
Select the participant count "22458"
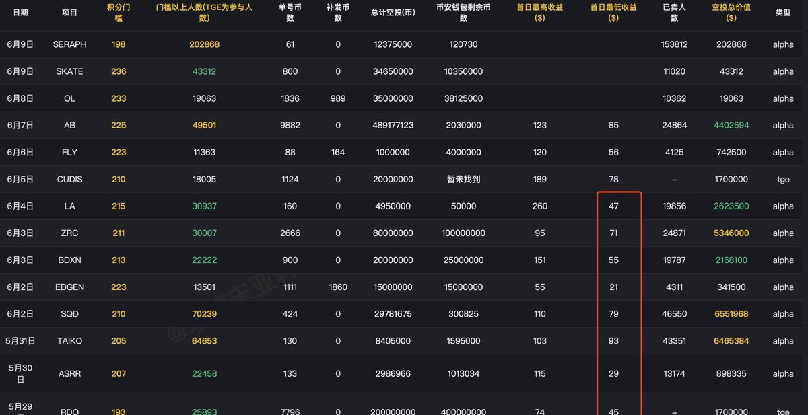(x=204, y=373)
